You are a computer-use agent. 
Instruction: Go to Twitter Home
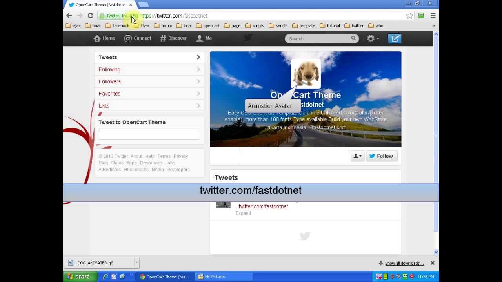[x=104, y=38]
